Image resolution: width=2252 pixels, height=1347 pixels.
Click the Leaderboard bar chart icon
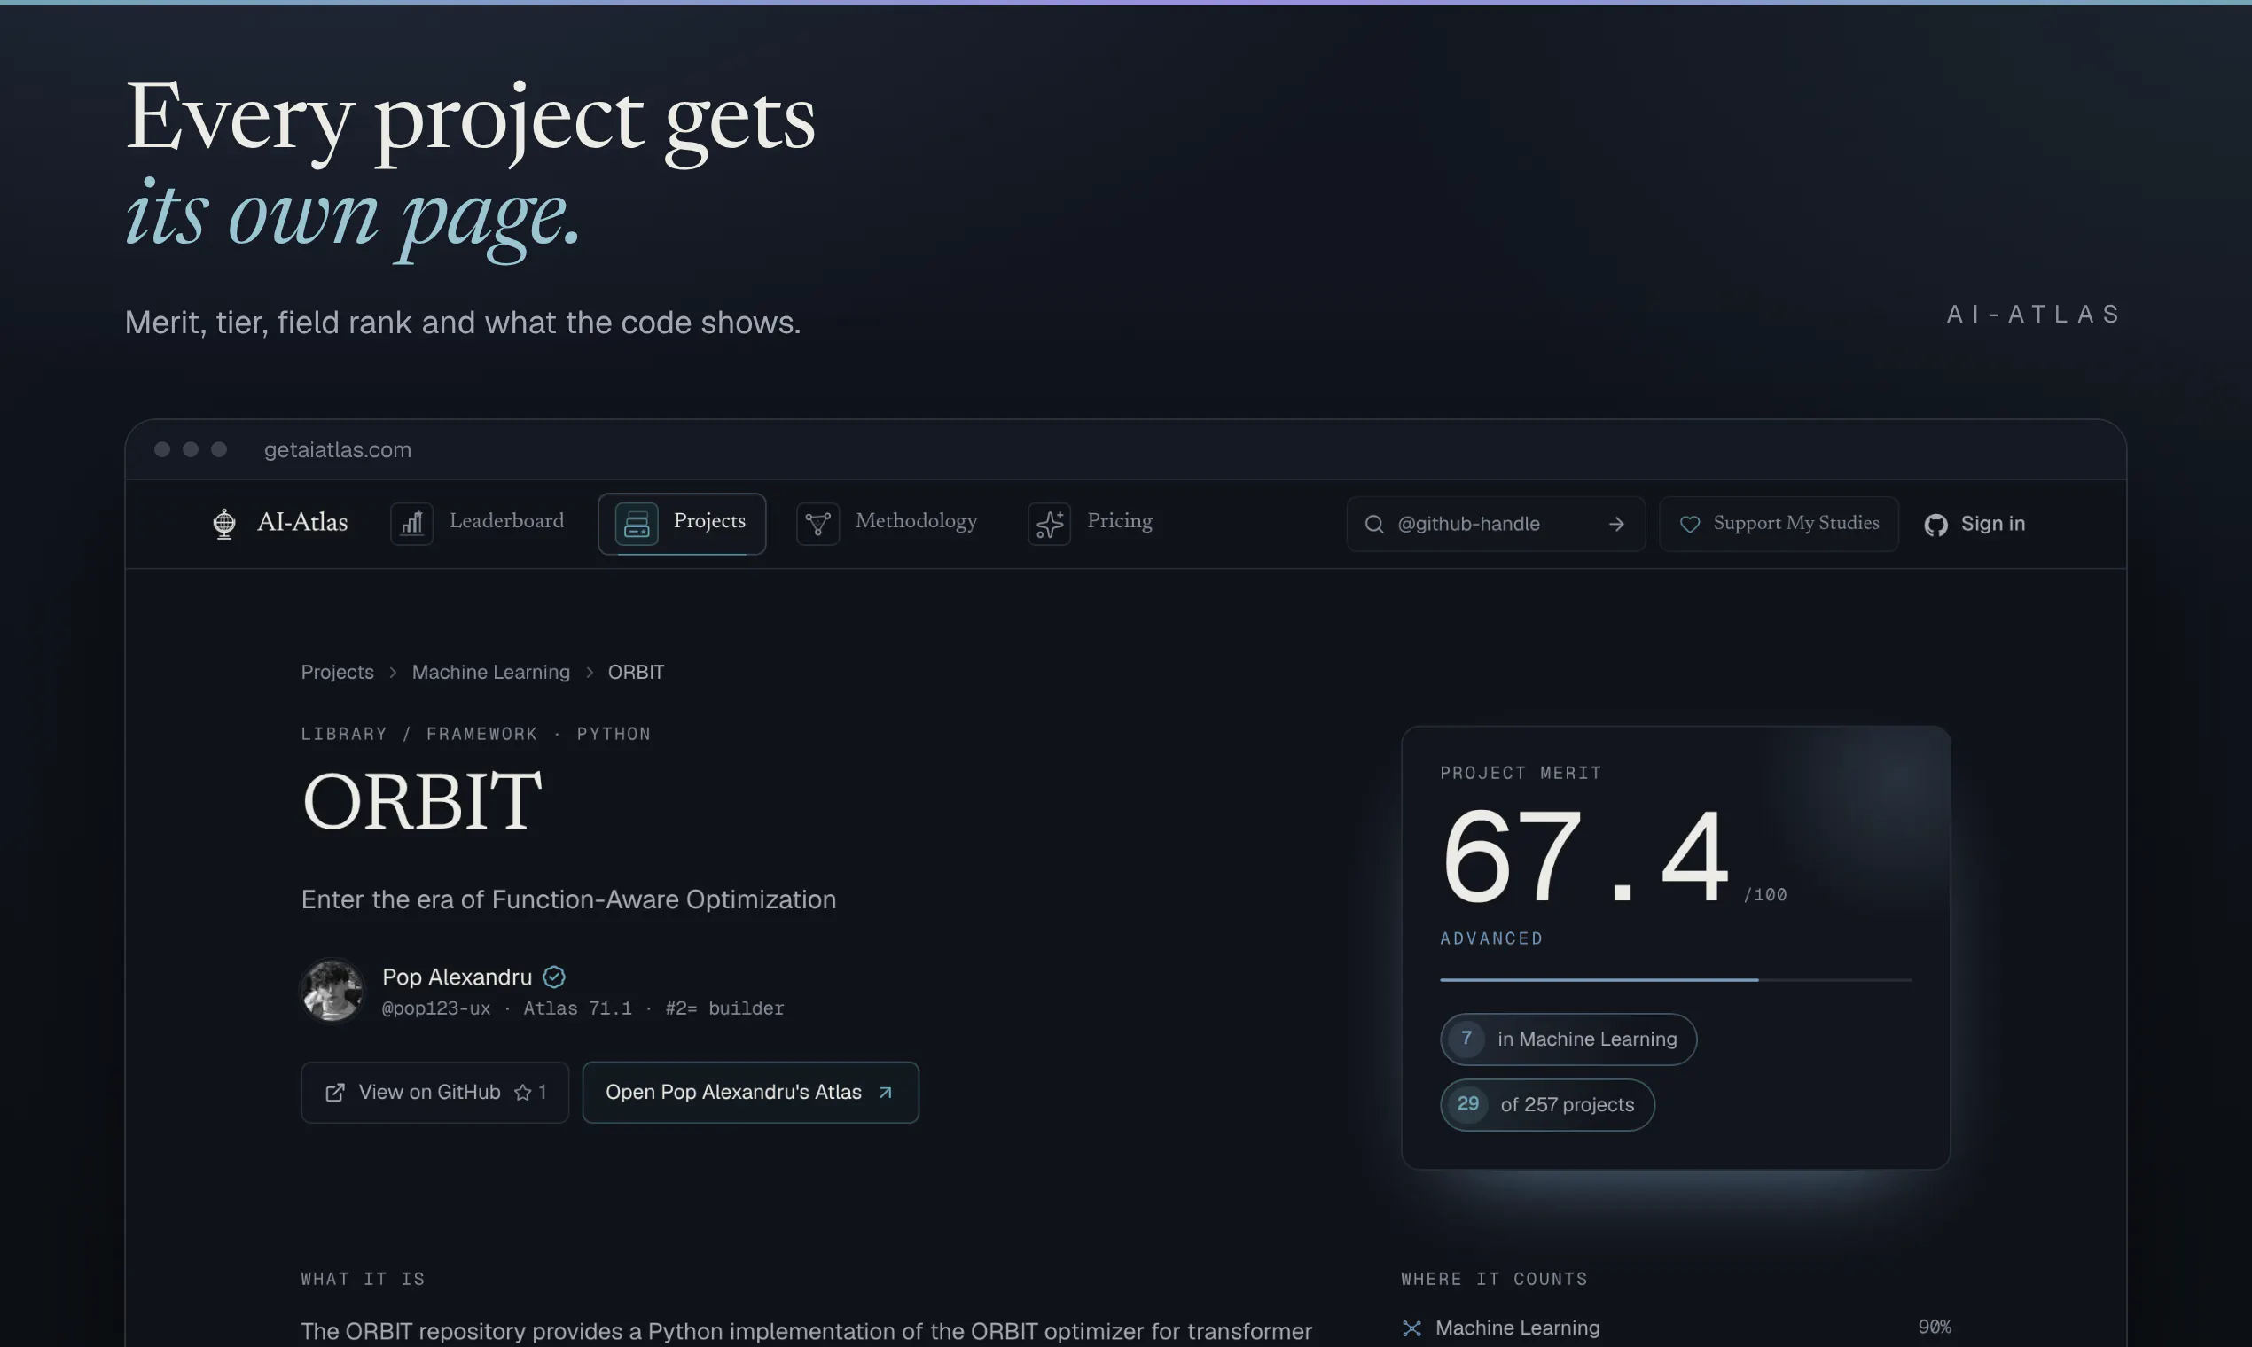[x=412, y=524]
